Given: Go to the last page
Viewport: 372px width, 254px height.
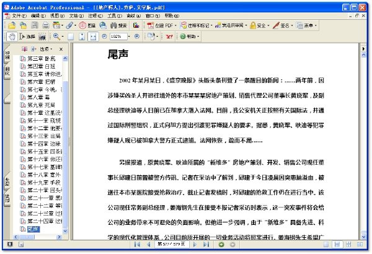Looking at the screenshot, I should (206, 244).
